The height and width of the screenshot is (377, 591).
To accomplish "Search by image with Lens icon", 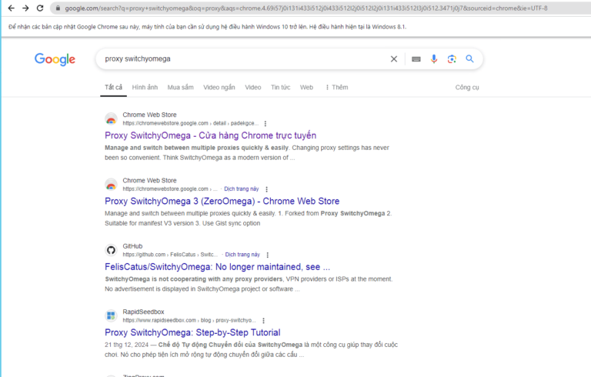I will (x=452, y=59).
